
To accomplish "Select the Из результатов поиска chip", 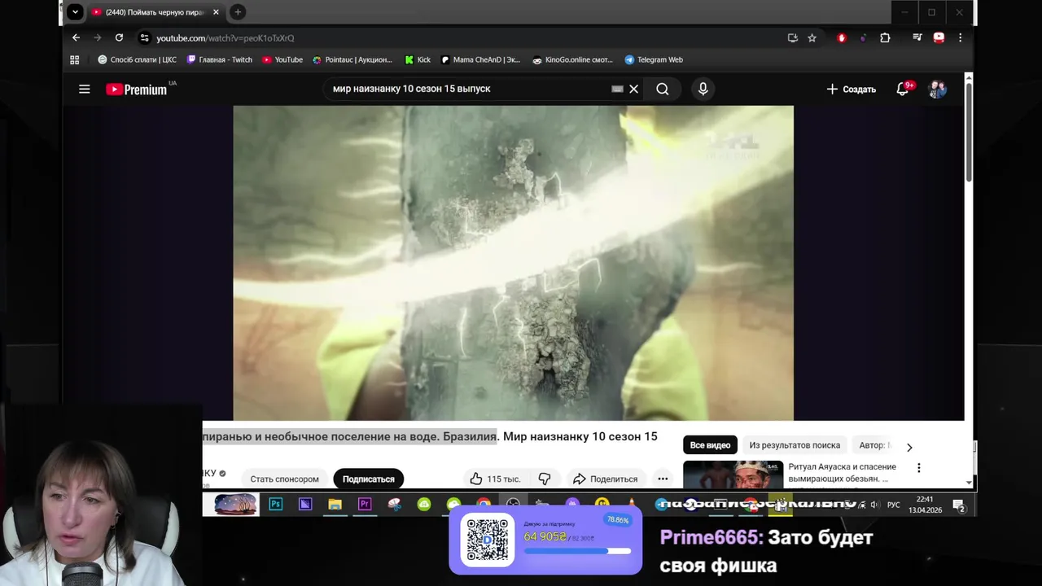I will pyautogui.click(x=795, y=445).
